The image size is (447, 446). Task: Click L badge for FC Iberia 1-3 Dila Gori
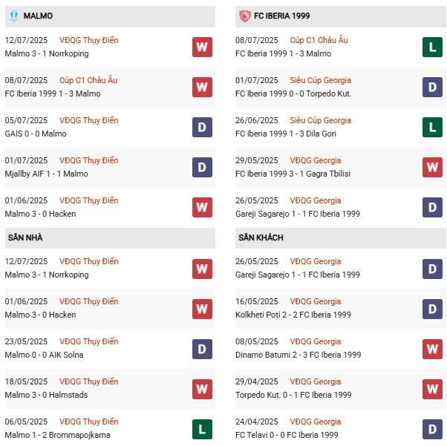pyautogui.click(x=432, y=127)
